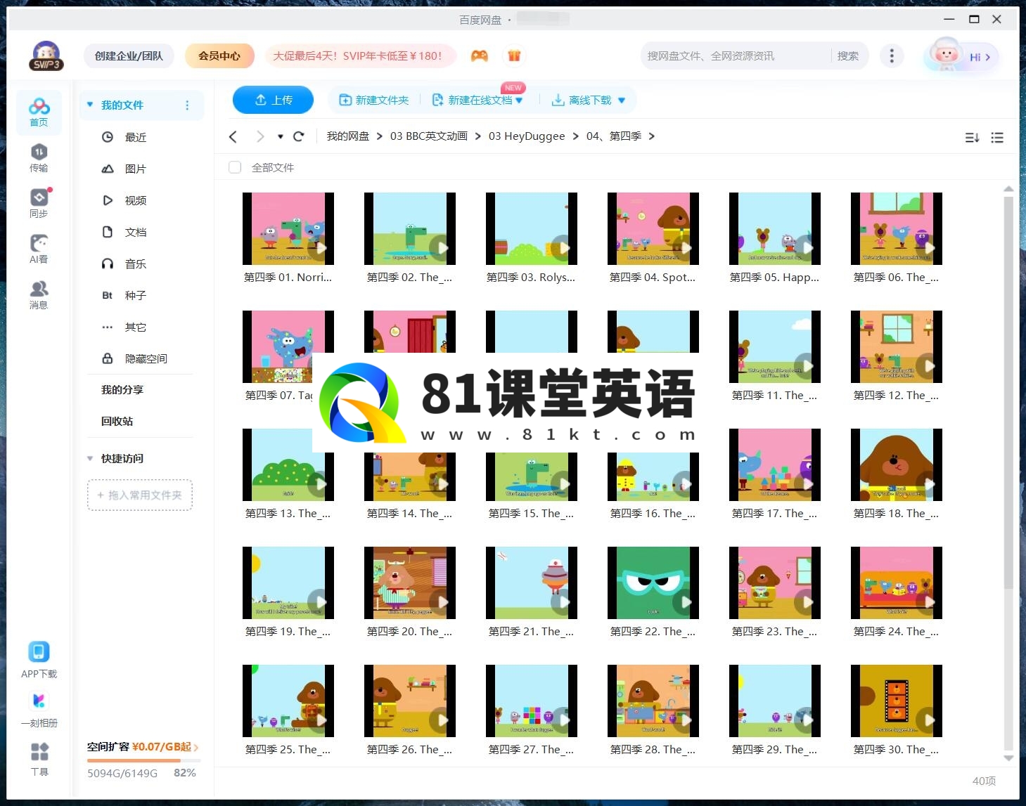
Task: Click the storage usage progress bar
Action: 144,760
